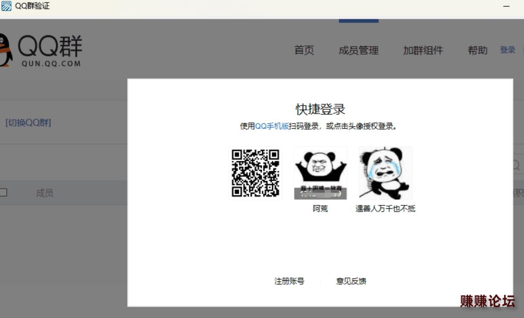
Task: Click the 快捷登录 heading
Action: pos(321,109)
